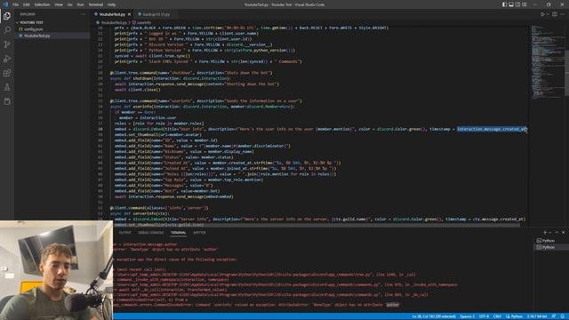The image size is (569, 320).
Task: Open the Terminal menu
Action: point(95,4)
